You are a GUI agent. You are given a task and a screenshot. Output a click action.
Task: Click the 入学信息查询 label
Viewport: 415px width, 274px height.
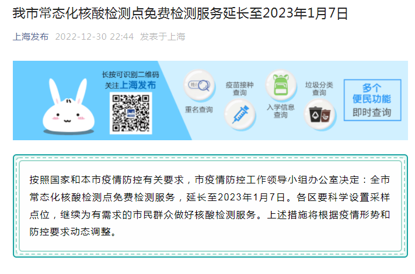[281, 111]
